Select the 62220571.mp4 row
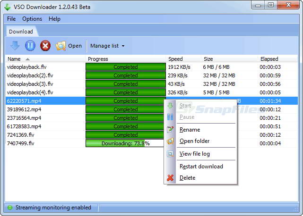This screenshot has width=303, height=216. pos(151,101)
